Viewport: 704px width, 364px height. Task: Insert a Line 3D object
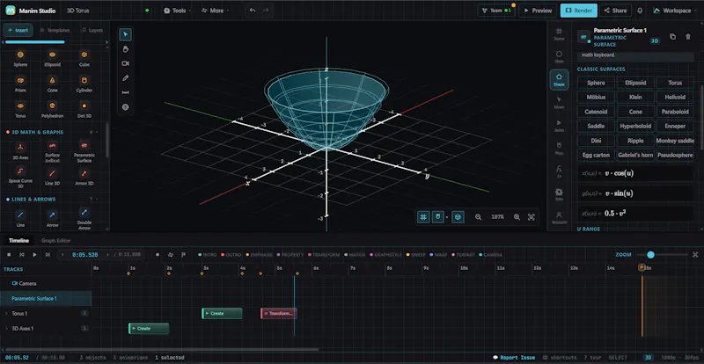click(52, 177)
